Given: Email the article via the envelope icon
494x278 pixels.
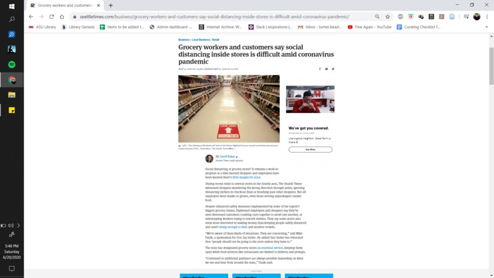Looking at the screenshot, I should (327, 69).
